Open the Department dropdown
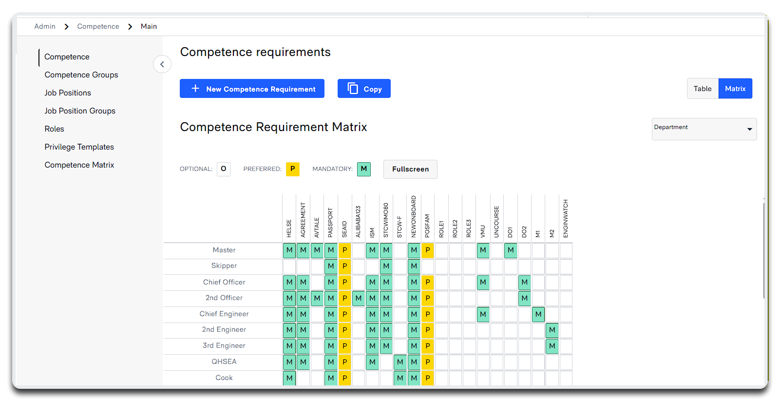Screen dimensions: 780x401 pyautogui.click(x=704, y=129)
